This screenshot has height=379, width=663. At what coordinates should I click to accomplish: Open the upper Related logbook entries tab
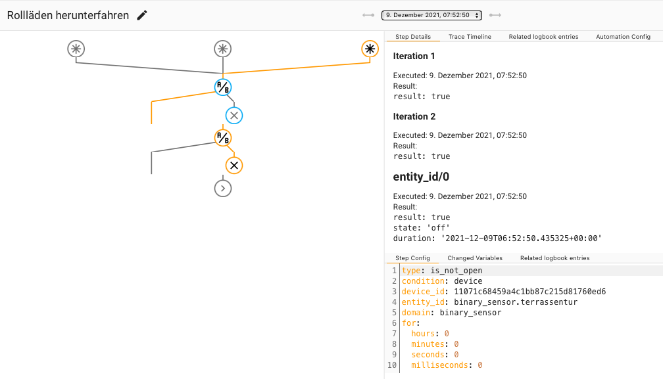[x=543, y=37]
